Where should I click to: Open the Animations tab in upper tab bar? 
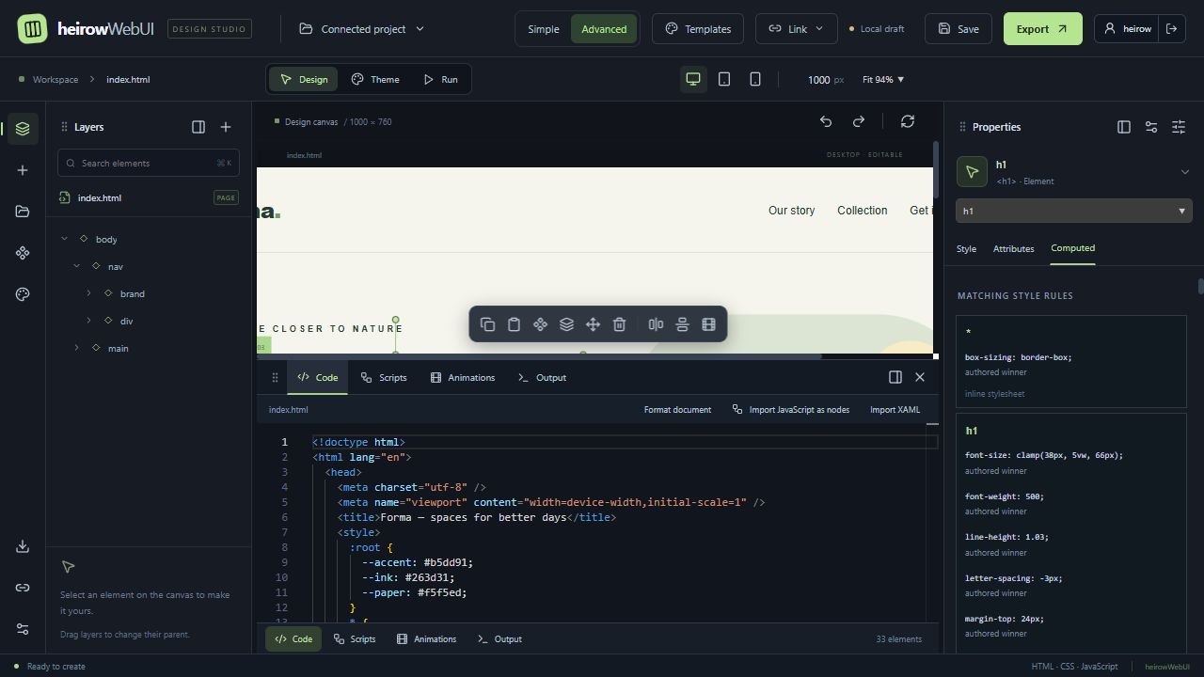pyautogui.click(x=463, y=377)
